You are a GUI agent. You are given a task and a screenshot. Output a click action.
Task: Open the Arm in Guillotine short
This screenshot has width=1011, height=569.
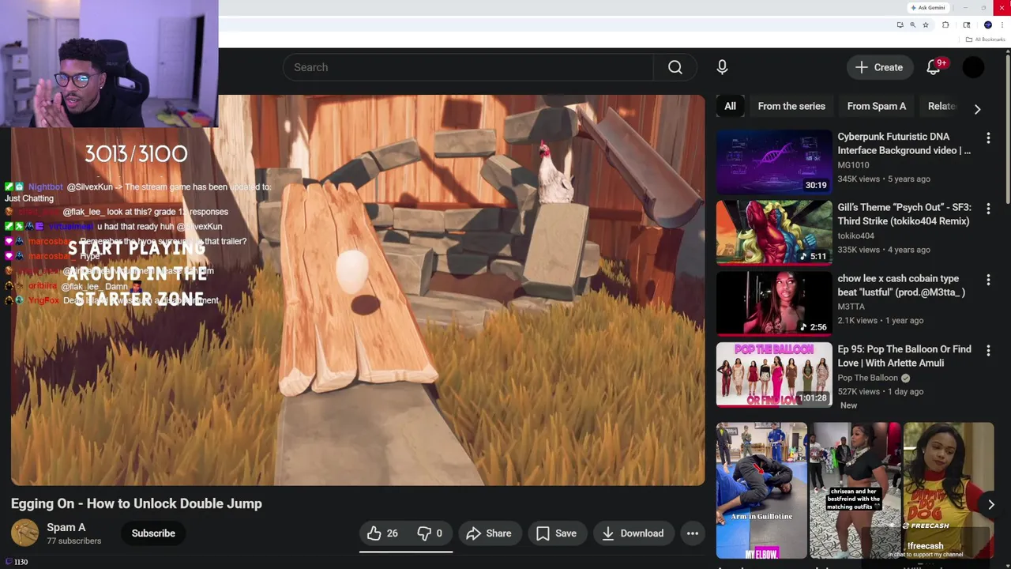pos(761,490)
